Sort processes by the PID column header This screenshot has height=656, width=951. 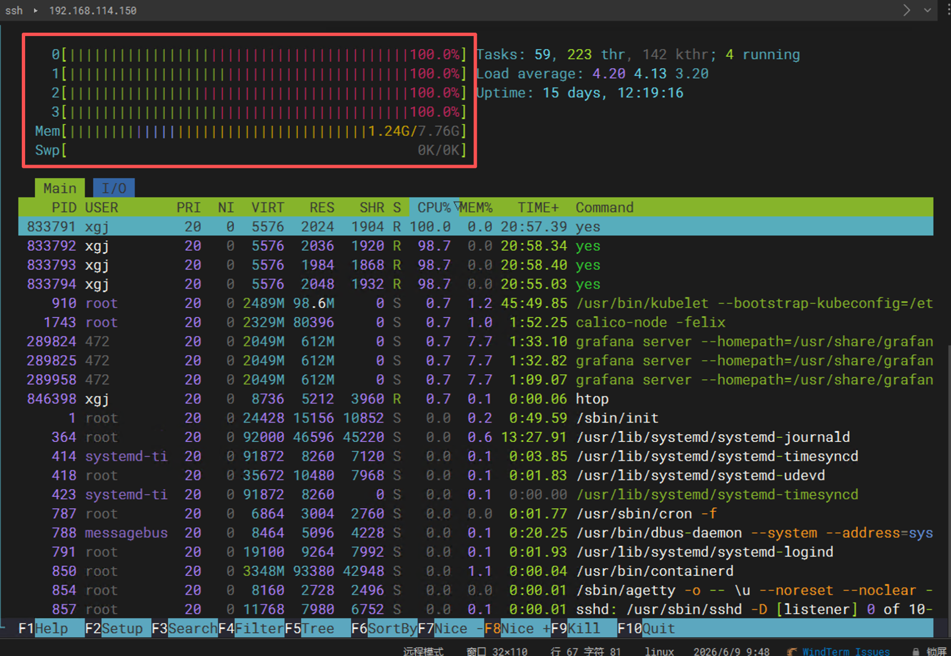click(x=64, y=207)
